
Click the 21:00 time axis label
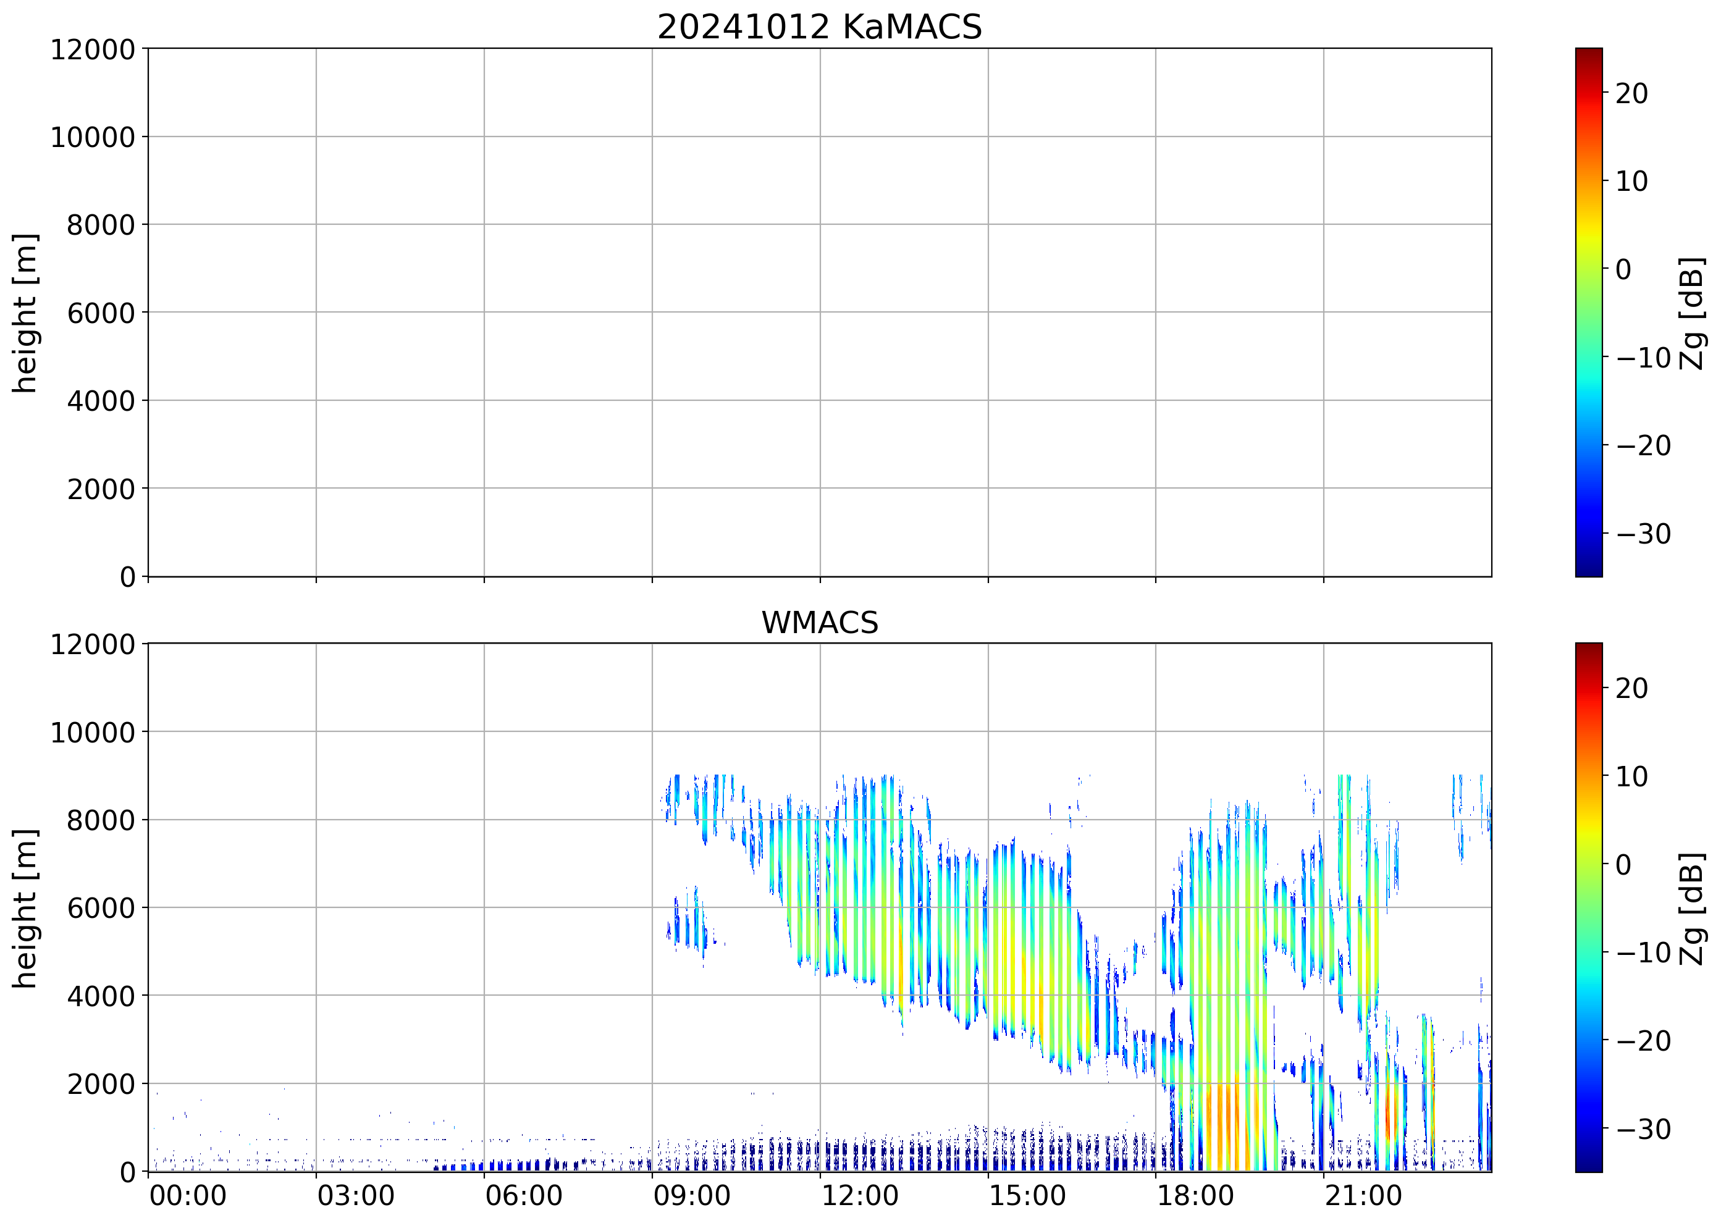(1363, 1196)
